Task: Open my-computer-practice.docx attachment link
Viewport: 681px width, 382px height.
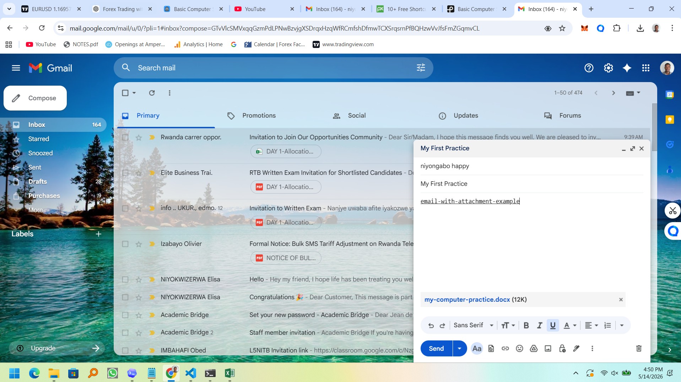Action: click(x=467, y=300)
